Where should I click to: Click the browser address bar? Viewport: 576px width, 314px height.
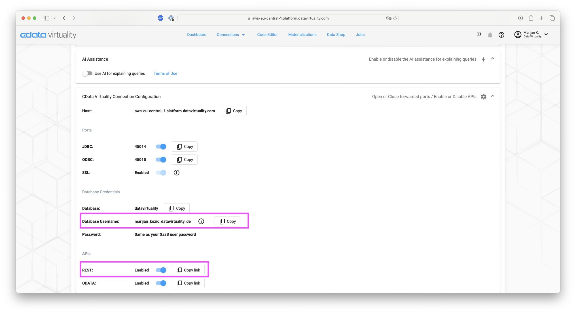tap(288, 18)
